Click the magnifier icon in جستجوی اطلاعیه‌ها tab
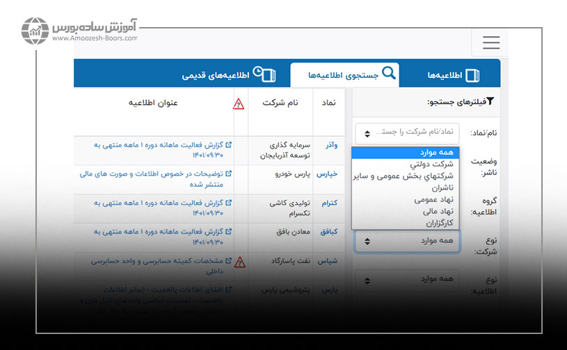This screenshot has height=350, width=567. (x=389, y=73)
